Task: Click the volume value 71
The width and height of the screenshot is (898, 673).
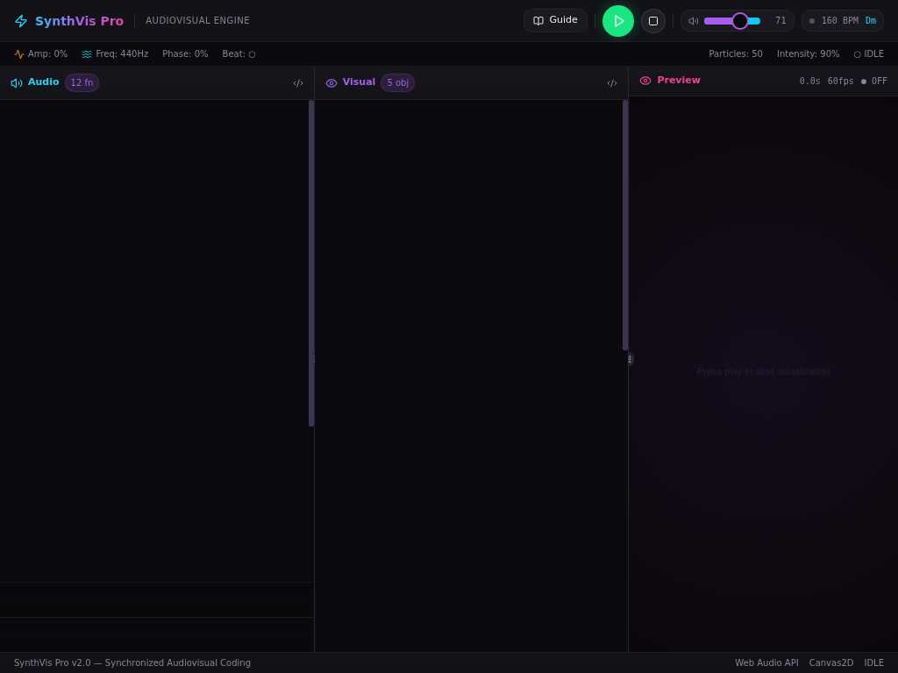Action: (780, 21)
